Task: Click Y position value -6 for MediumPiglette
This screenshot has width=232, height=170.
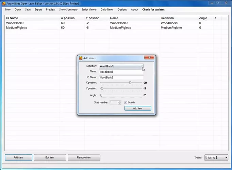Action: (x=87, y=28)
